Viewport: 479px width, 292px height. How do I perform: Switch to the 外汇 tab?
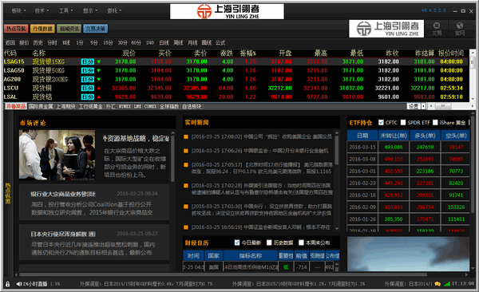111,106
